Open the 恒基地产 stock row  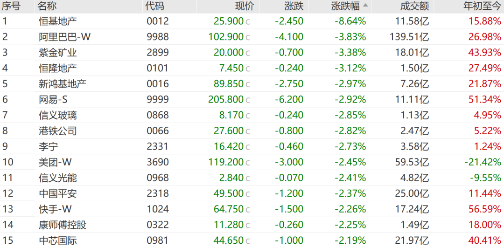(58, 21)
